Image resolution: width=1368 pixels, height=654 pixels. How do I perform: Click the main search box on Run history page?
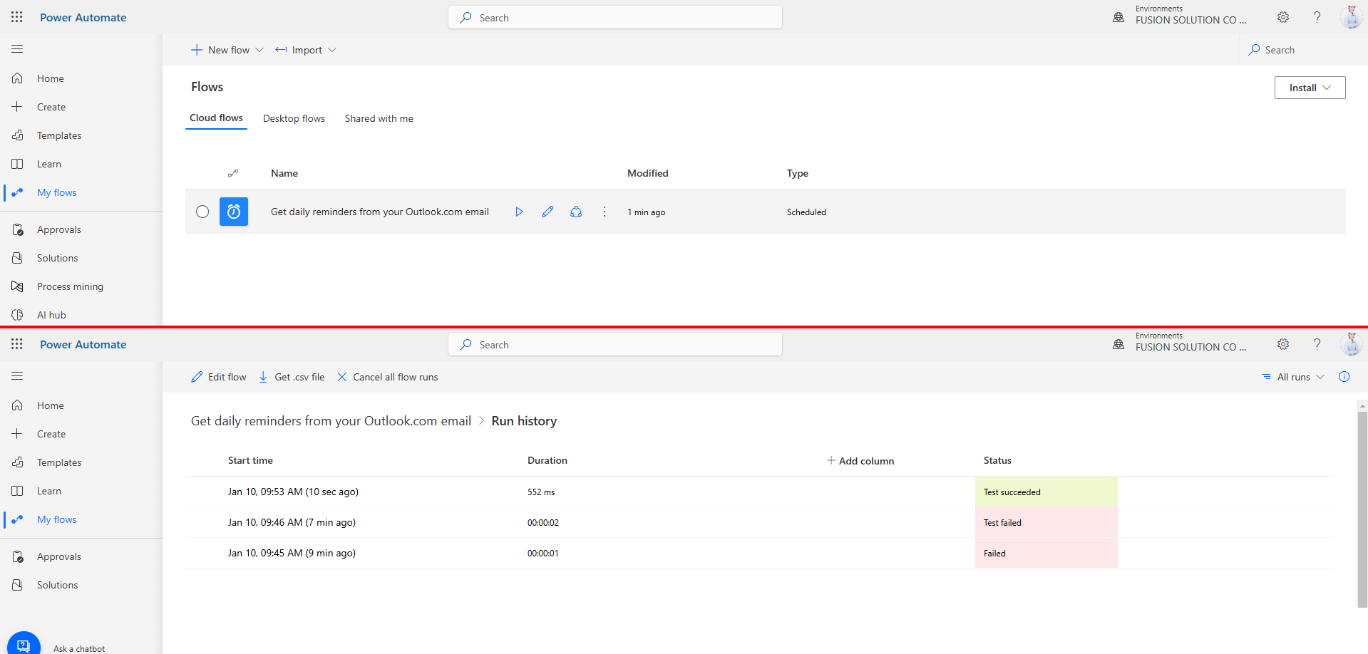pyautogui.click(x=615, y=344)
